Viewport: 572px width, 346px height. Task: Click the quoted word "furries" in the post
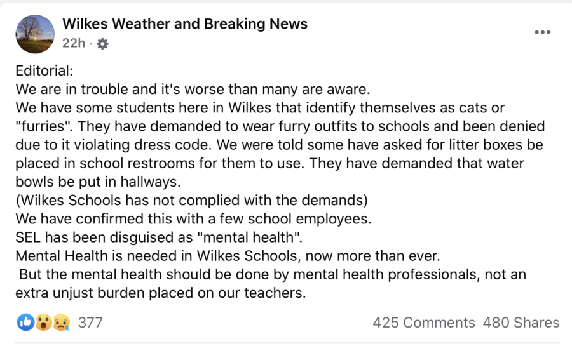click(x=43, y=126)
